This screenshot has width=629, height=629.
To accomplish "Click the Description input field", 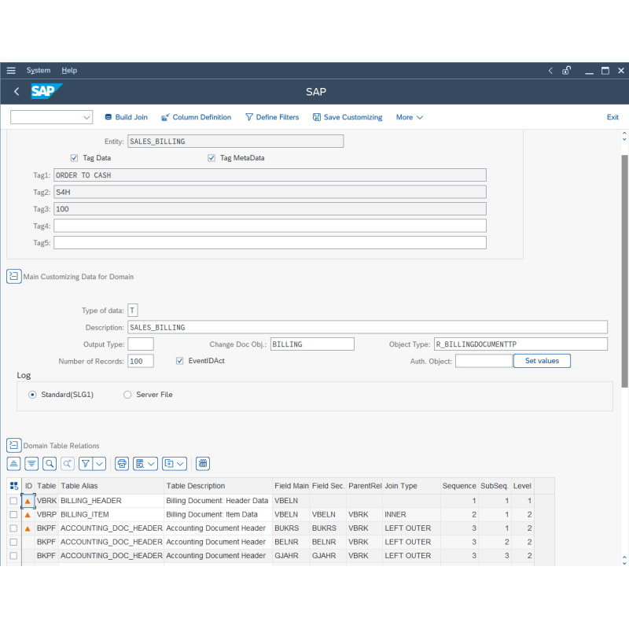I will [367, 327].
